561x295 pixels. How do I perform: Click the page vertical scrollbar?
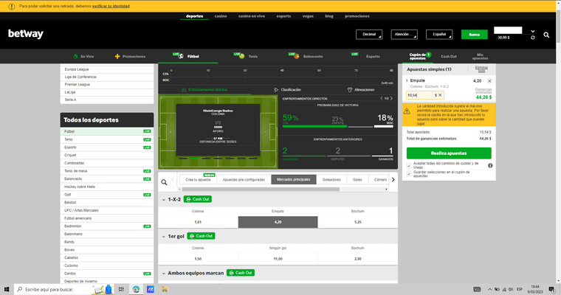tap(558, 25)
